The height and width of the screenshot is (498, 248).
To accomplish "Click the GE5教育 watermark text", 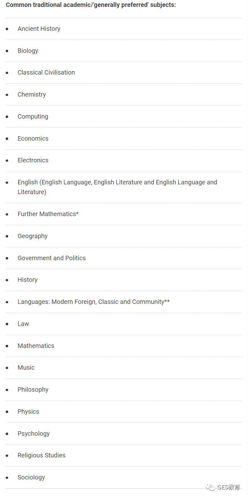I will coord(229,487).
